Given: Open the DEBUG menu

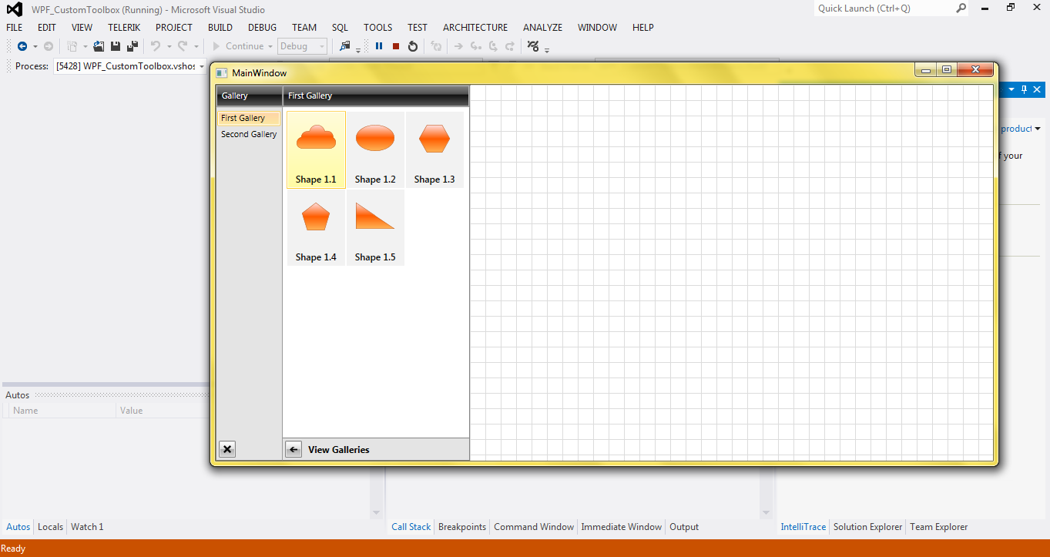Looking at the screenshot, I should click(262, 27).
